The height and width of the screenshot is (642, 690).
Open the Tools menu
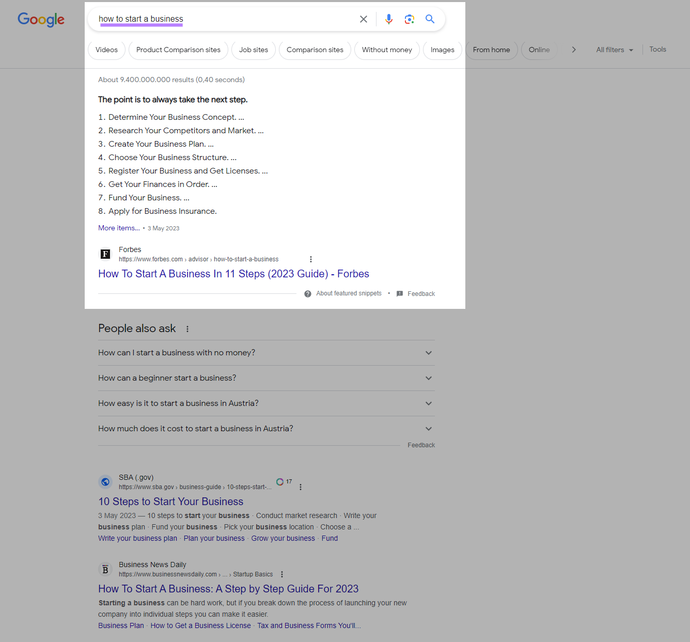click(x=657, y=49)
